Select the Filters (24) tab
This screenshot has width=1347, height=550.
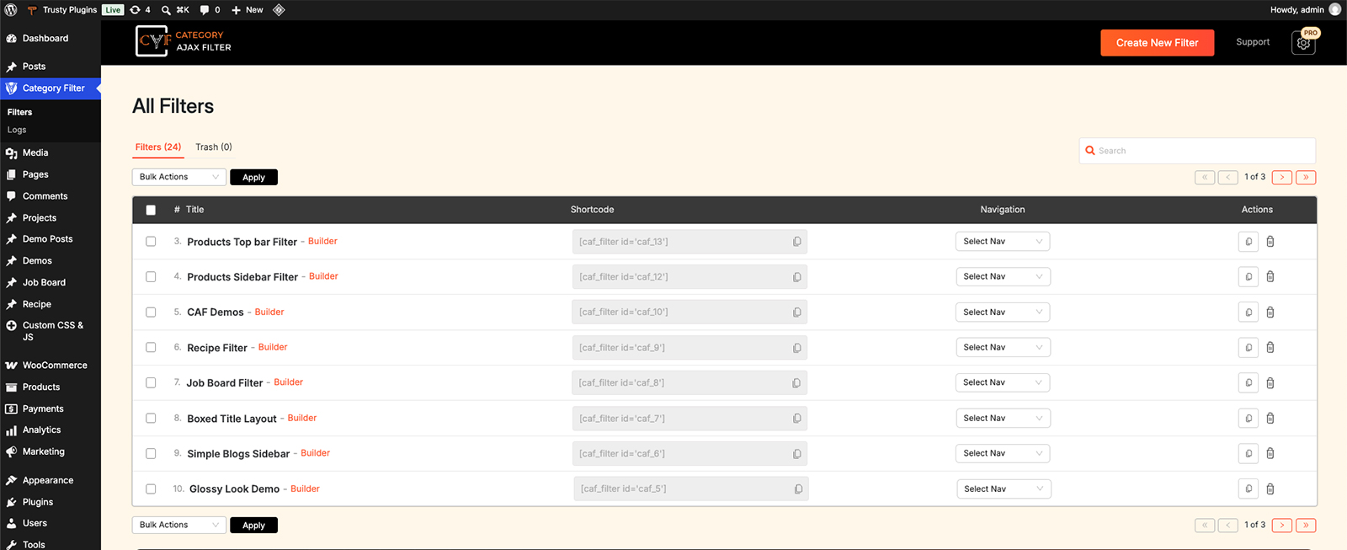click(158, 147)
